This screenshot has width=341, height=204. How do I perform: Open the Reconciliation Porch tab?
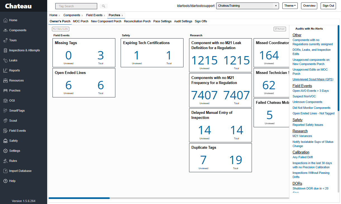pyautogui.click(x=137, y=21)
